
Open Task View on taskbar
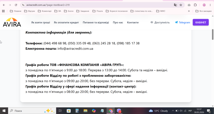60,111
